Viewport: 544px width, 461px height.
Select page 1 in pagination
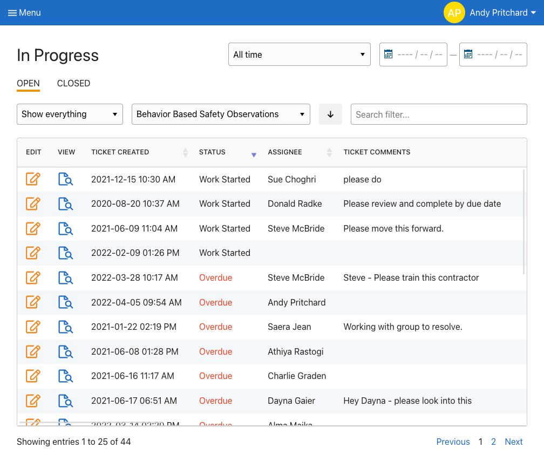[480, 442]
